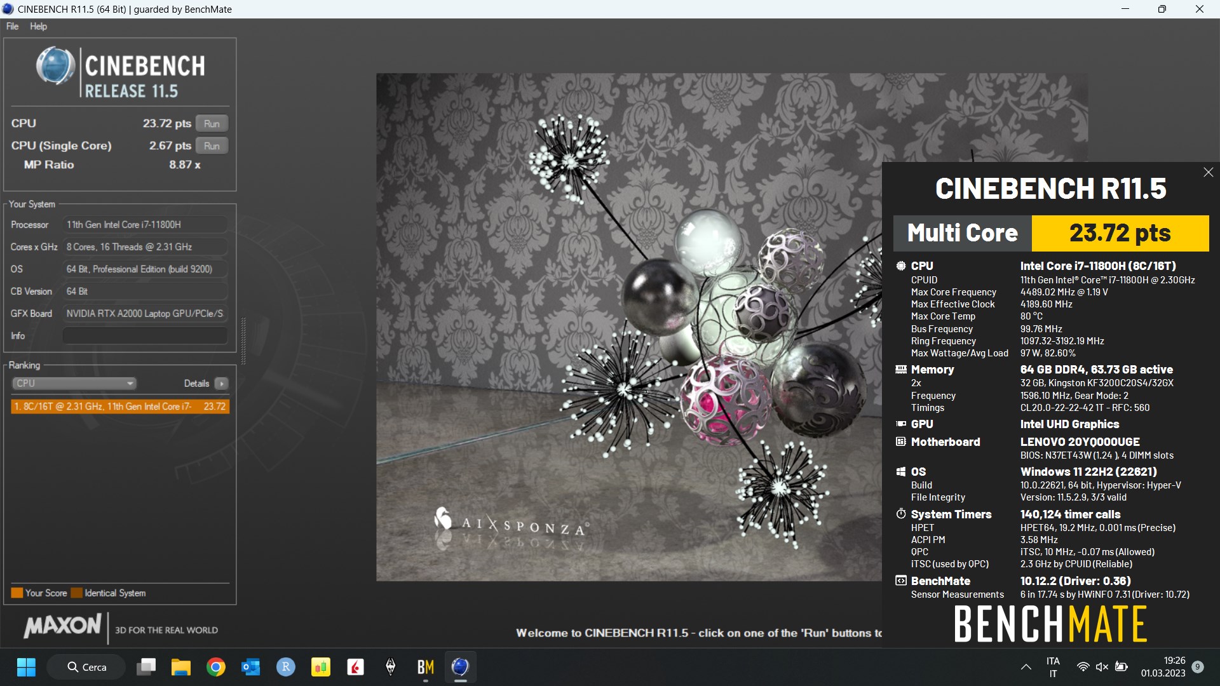Image resolution: width=1220 pixels, height=686 pixels.
Task: Click the panel splitter grip handle
Action: coord(243,340)
